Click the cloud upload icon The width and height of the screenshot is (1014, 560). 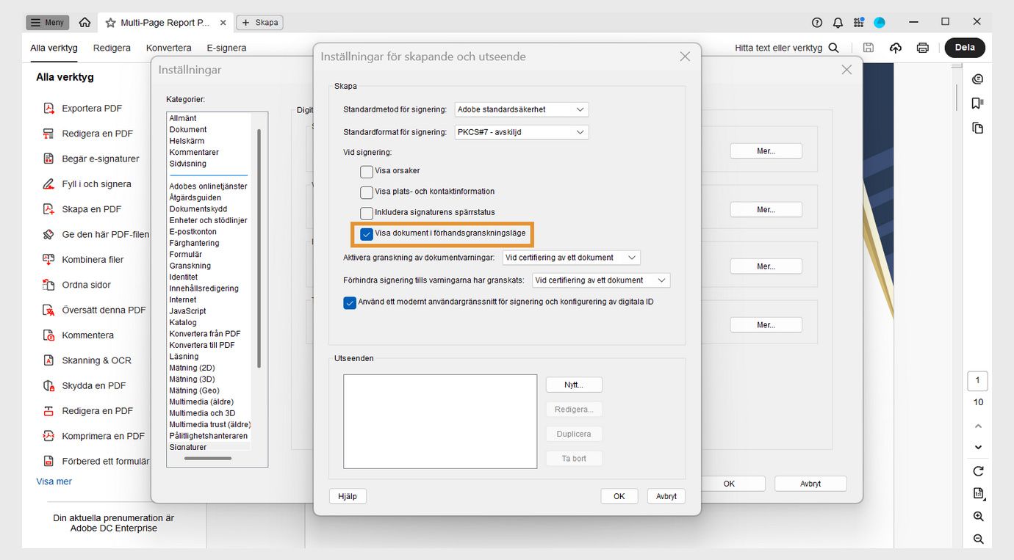click(895, 48)
